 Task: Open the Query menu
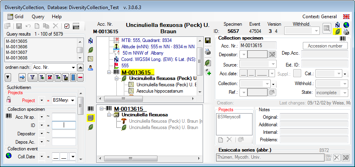[x=38, y=17]
